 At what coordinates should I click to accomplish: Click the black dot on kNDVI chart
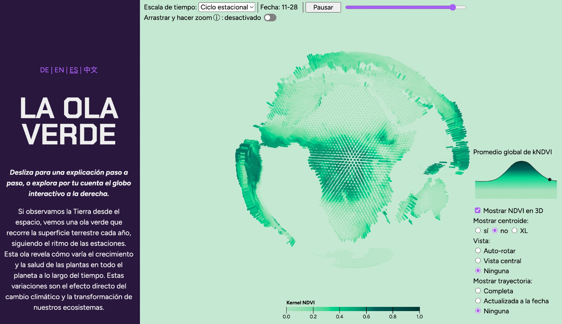click(550, 179)
